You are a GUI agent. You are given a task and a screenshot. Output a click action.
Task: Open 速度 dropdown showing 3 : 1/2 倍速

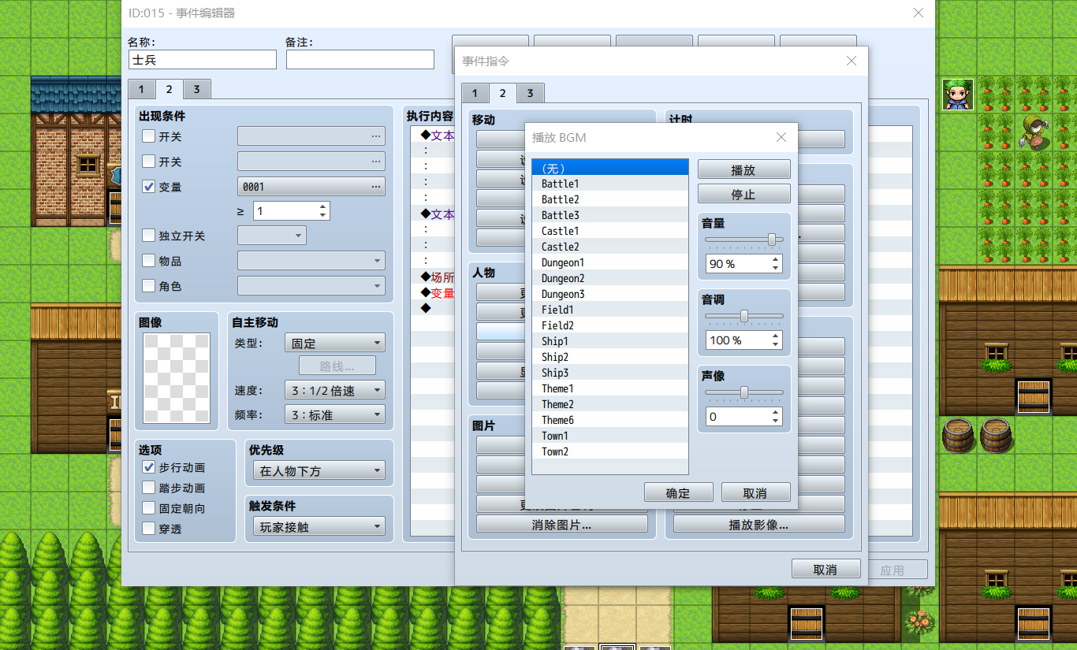[334, 390]
